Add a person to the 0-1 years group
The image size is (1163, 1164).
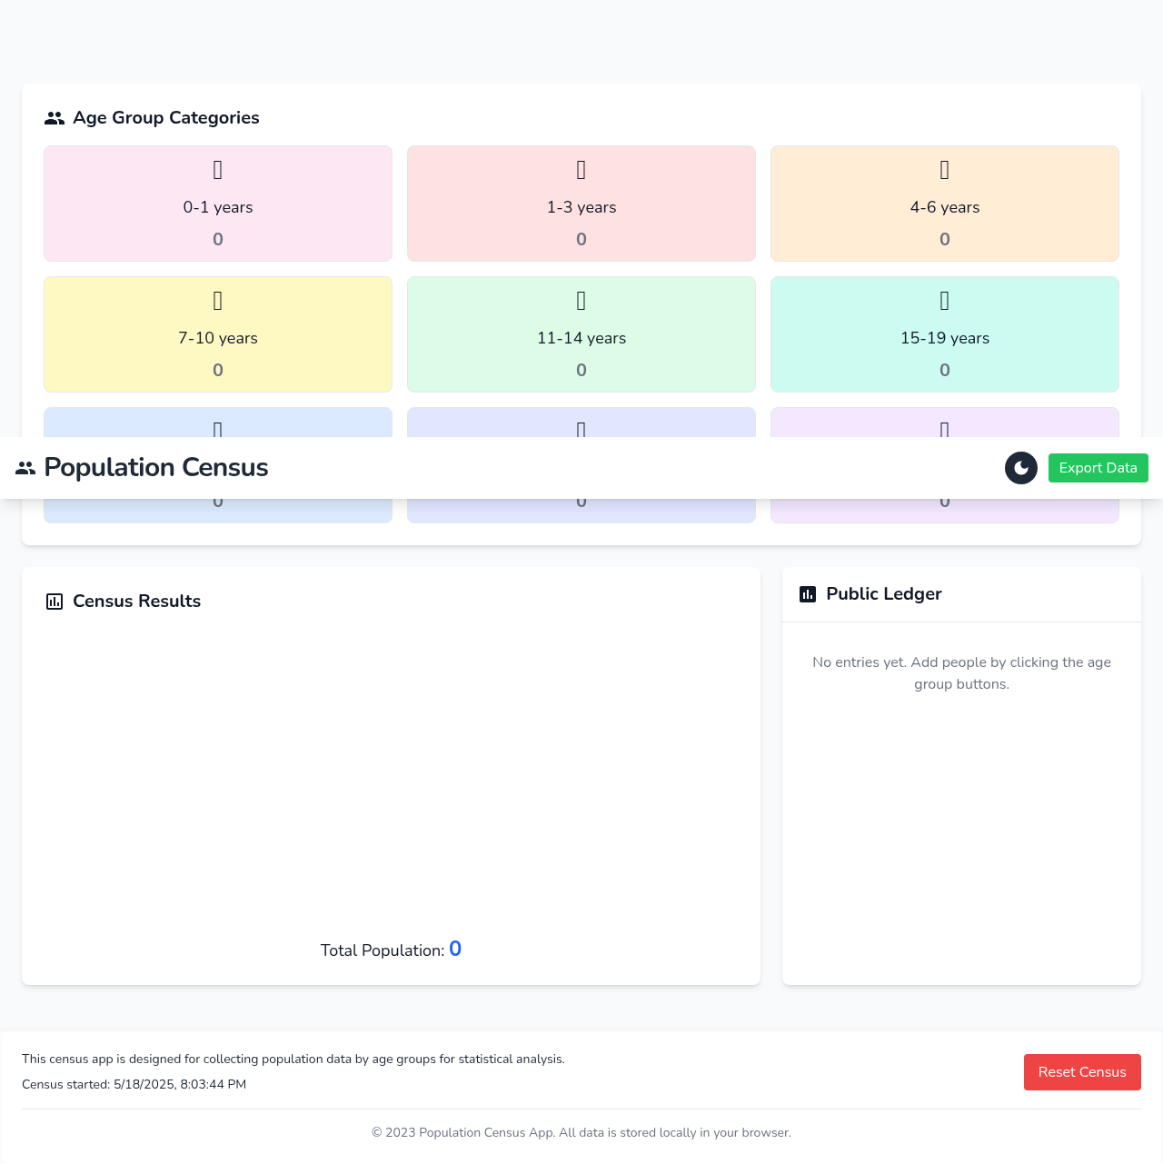(217, 203)
